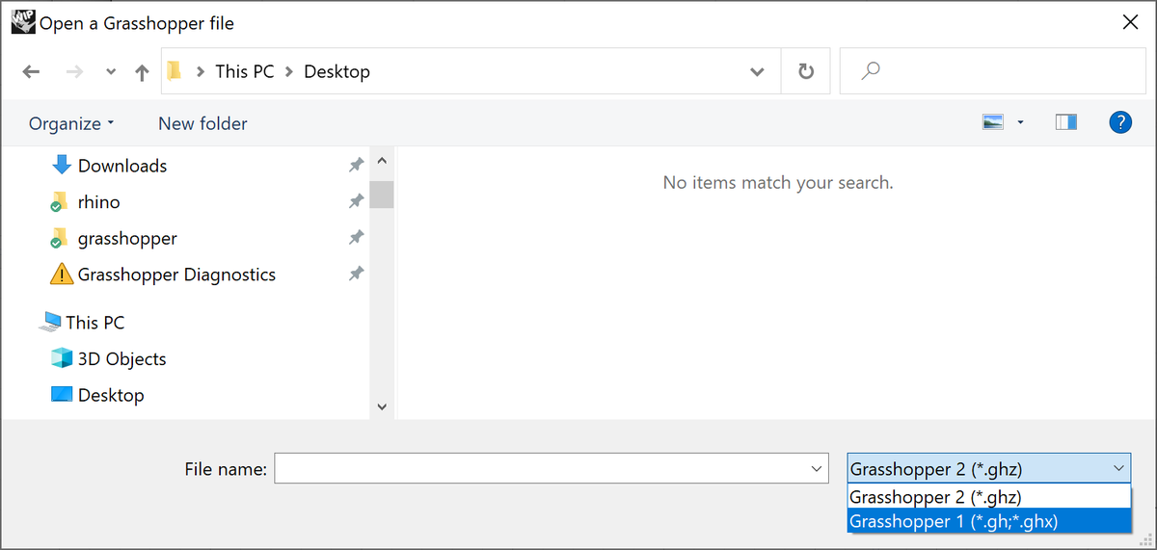
Task: Select This PC in the address path
Action: click(245, 71)
